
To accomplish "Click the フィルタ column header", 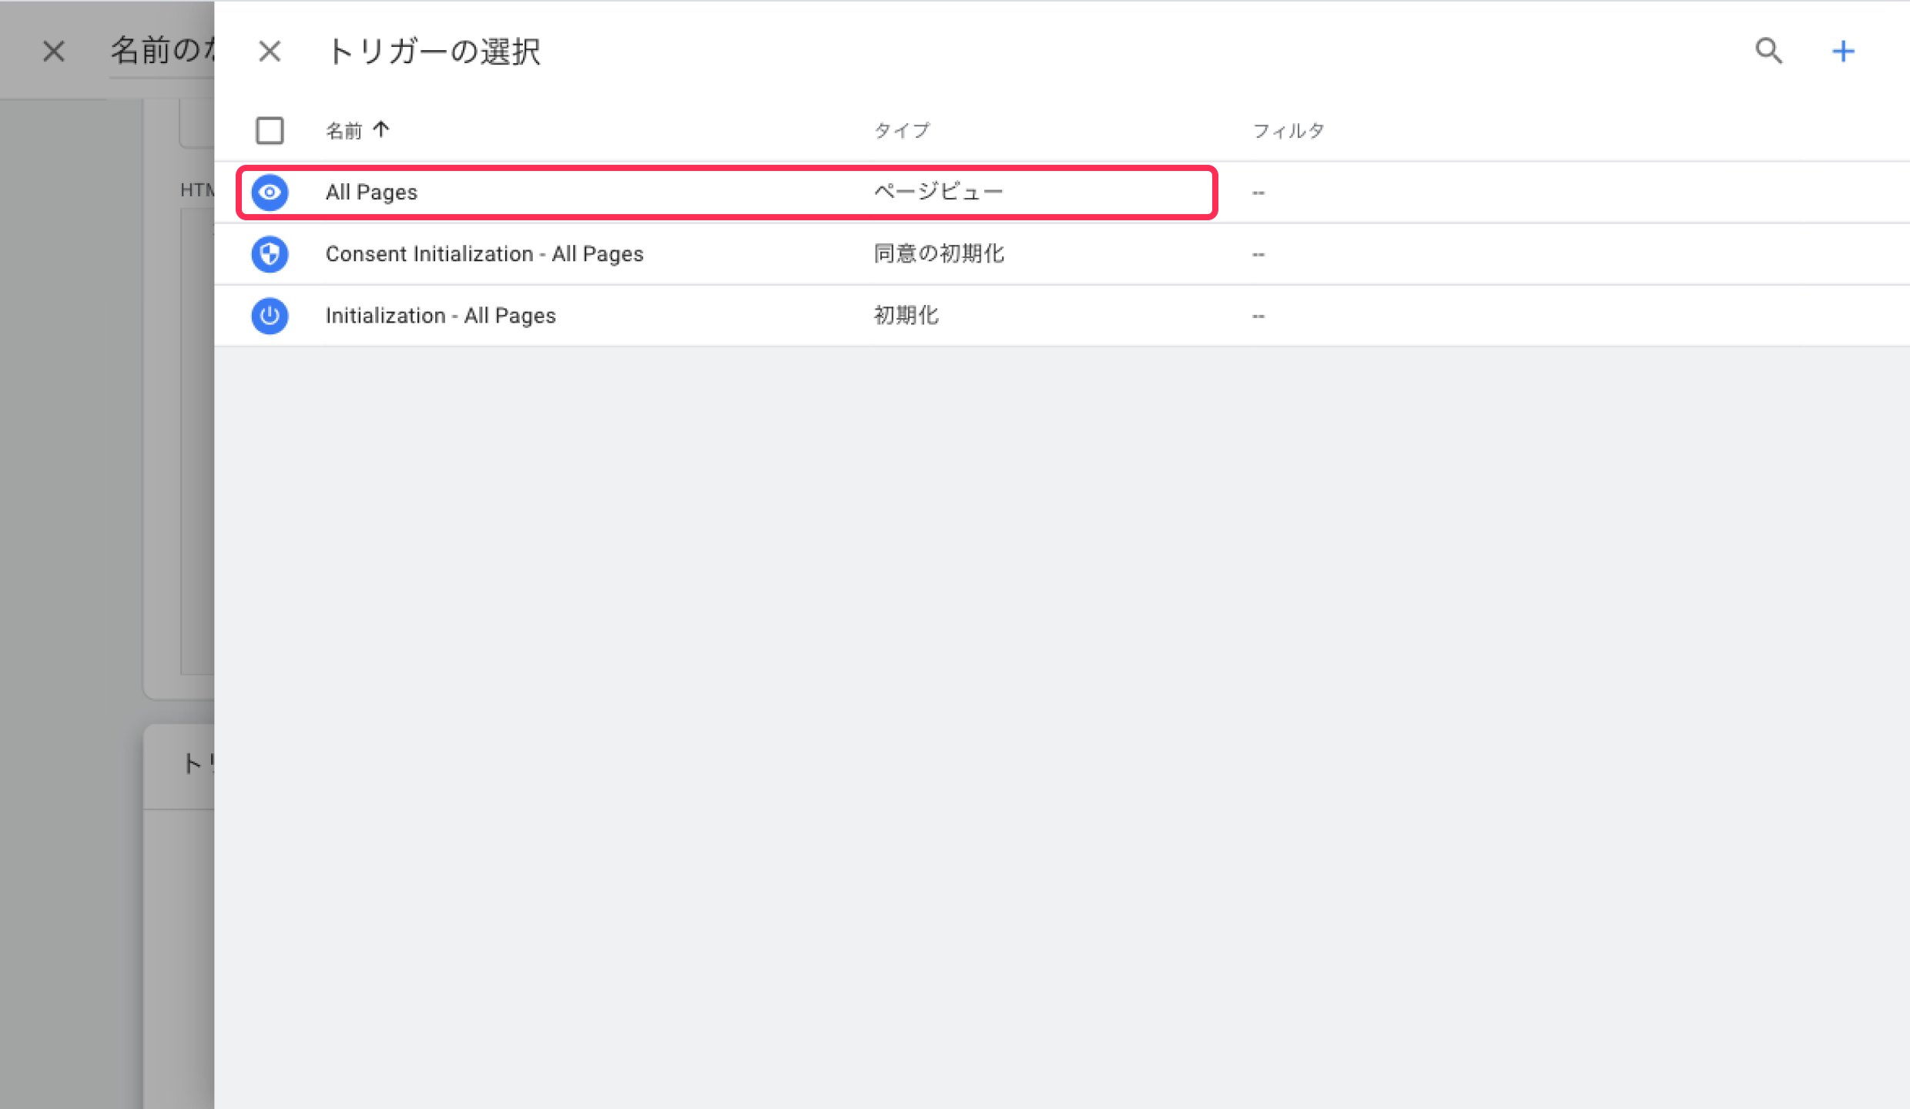I will point(1288,131).
